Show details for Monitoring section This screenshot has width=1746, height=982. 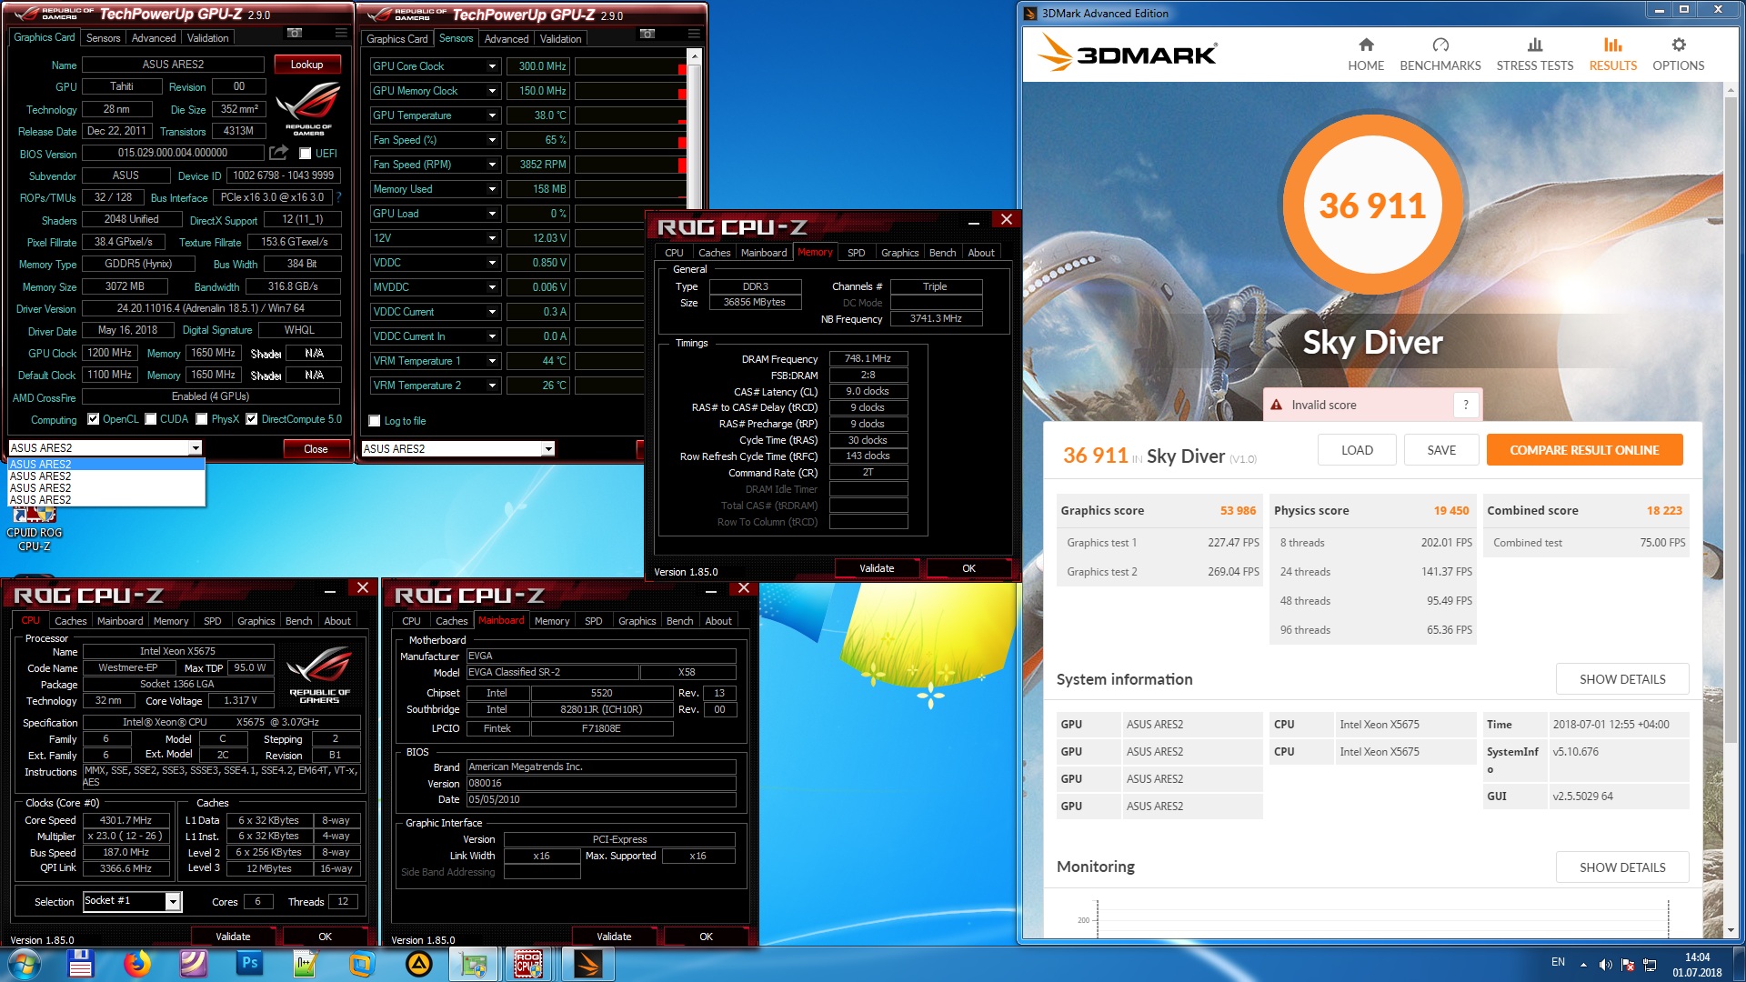tap(1622, 867)
